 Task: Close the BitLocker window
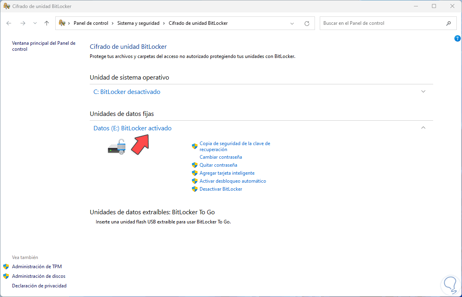452,6
